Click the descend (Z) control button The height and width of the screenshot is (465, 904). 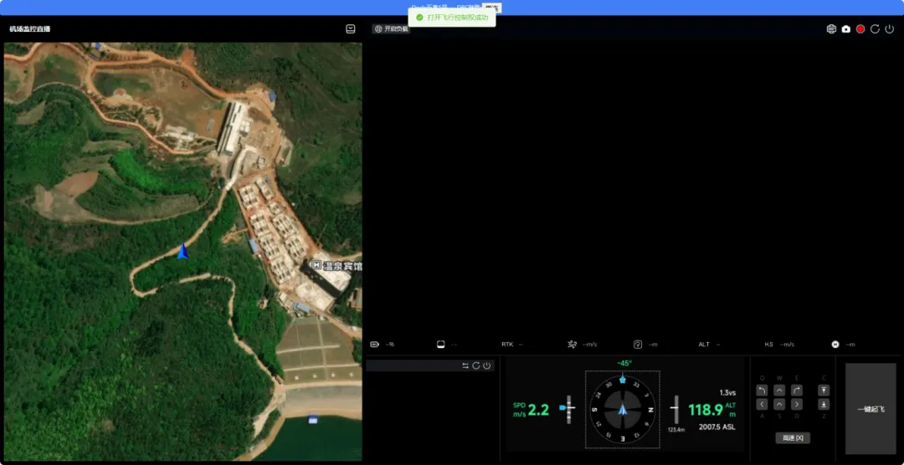(824, 405)
